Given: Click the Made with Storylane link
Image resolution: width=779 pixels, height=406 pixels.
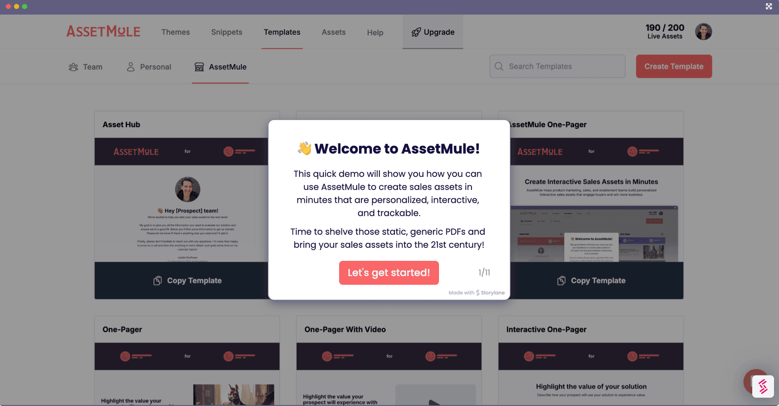Looking at the screenshot, I should pos(477,293).
